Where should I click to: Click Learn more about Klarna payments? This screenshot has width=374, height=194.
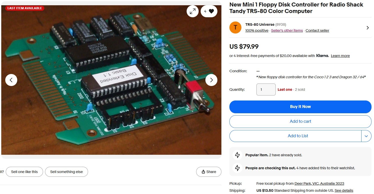click(340, 56)
